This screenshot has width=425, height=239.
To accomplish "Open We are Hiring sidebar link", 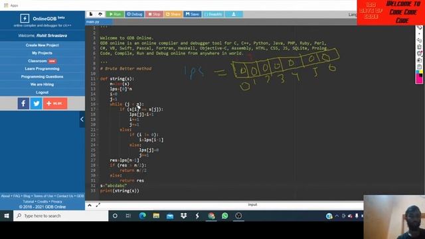I will pyautogui.click(x=42, y=84).
